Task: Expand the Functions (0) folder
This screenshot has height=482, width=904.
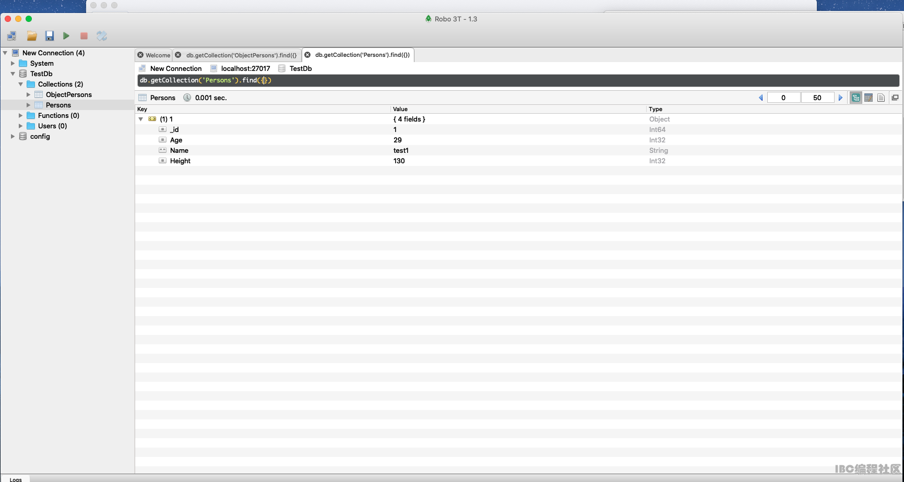Action: click(21, 115)
